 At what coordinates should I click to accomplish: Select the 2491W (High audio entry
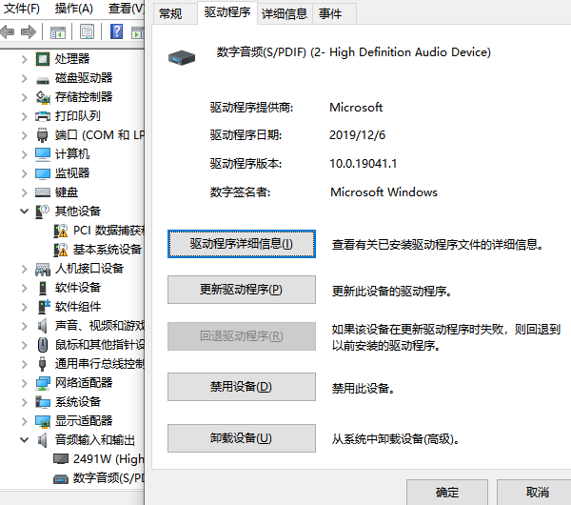(x=108, y=458)
